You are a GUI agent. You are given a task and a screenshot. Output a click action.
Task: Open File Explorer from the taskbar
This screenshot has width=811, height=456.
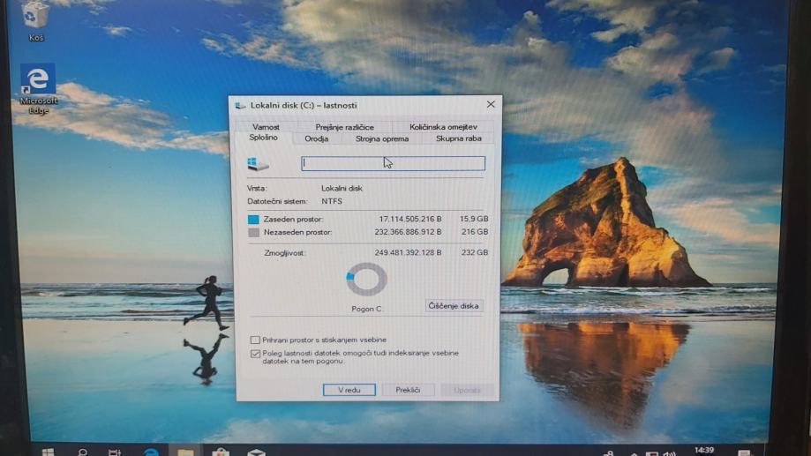pos(185,452)
